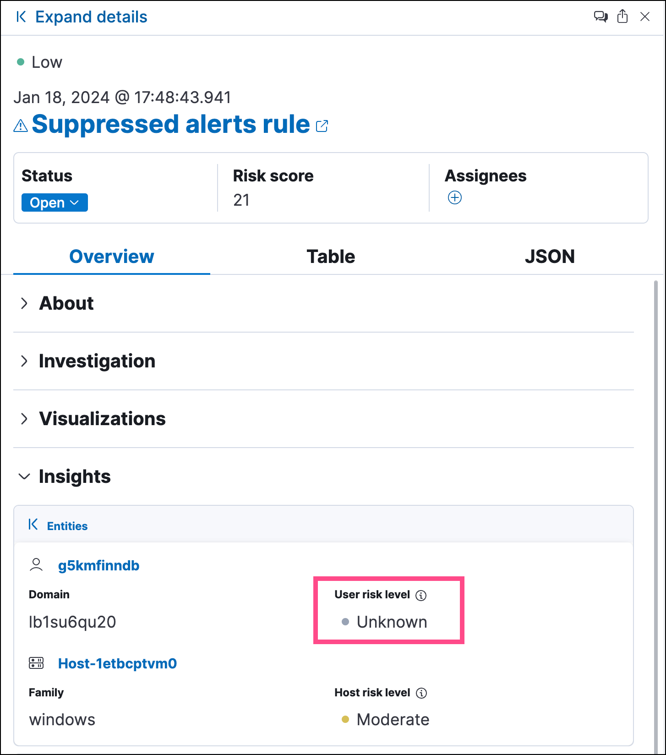Open the chat/notes icon in header

[600, 17]
